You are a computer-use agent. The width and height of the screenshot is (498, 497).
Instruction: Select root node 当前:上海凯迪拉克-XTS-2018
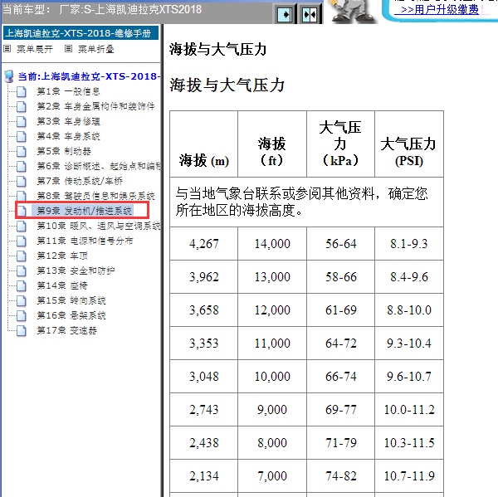(89, 76)
